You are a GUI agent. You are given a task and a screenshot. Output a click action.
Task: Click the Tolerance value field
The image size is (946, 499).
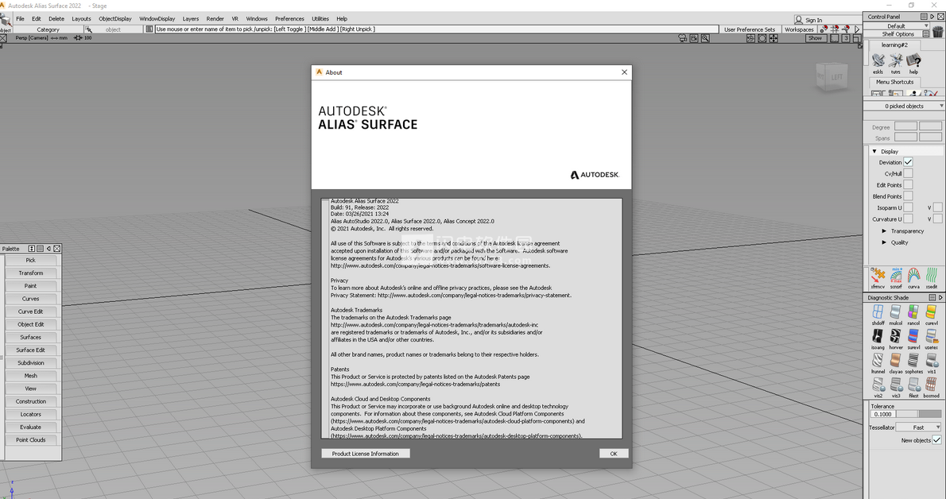coord(883,414)
